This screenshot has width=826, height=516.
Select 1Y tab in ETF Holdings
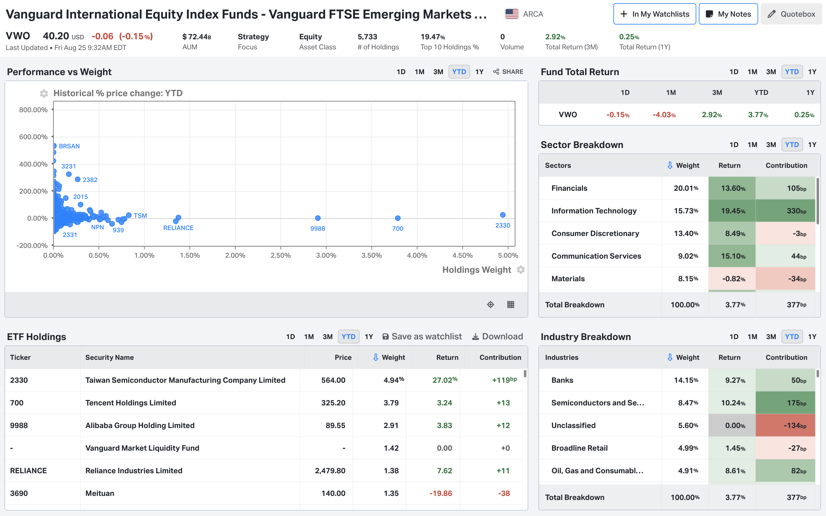(369, 337)
